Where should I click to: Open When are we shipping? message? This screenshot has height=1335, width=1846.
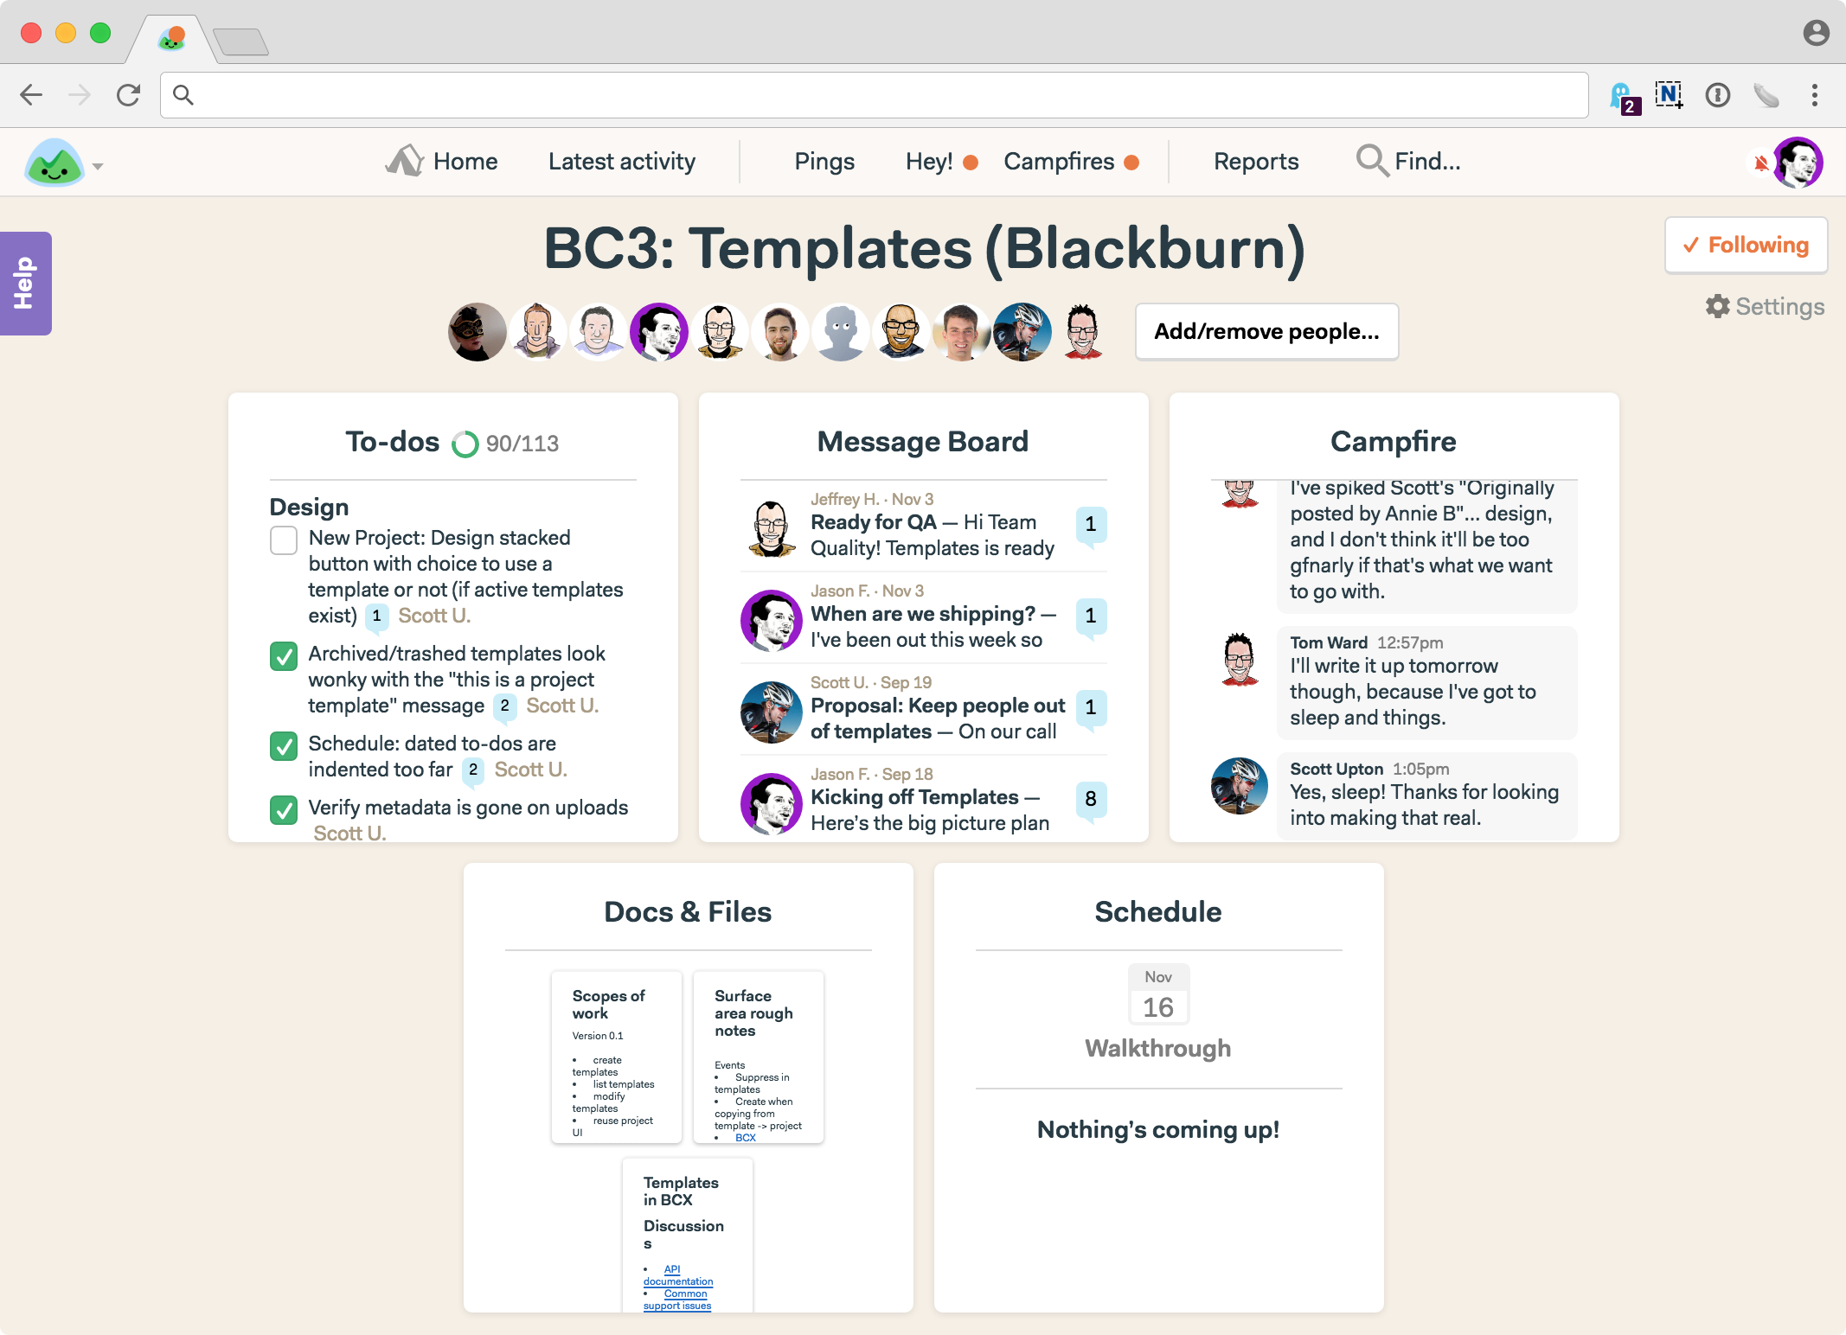click(x=922, y=617)
